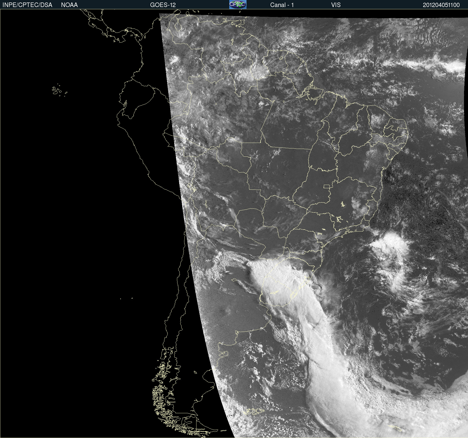Viewport: 468px width, 438px height.
Task: Click the GOES-12 satellite label
Action: coord(163,5)
